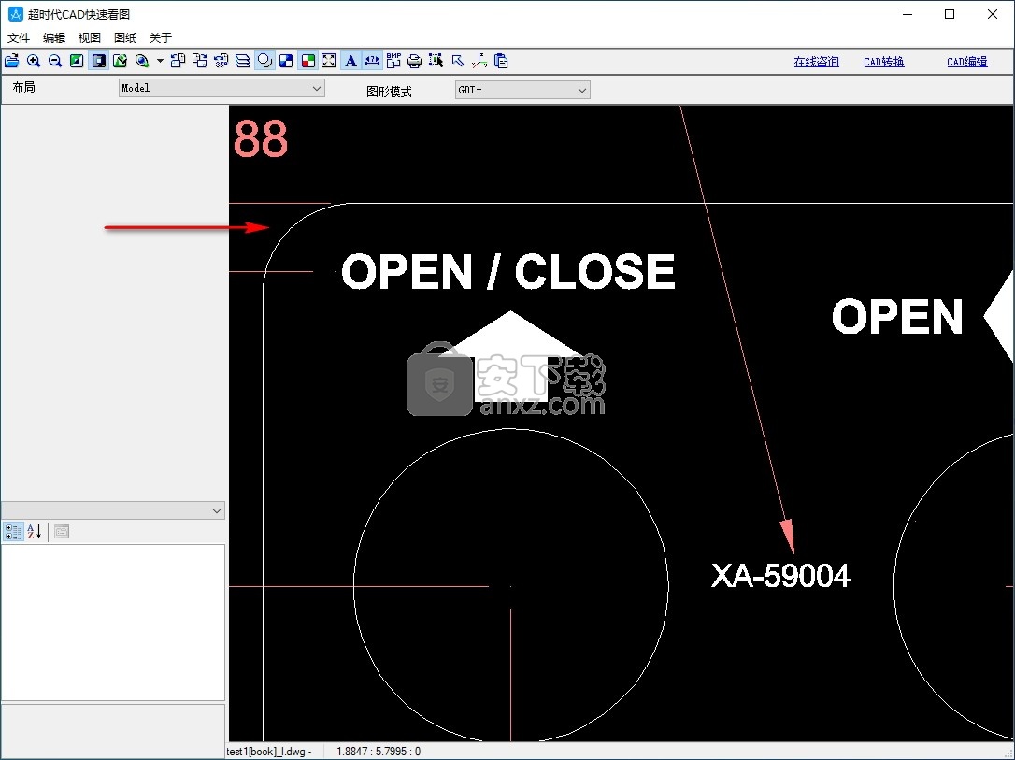Image resolution: width=1015 pixels, height=760 pixels.
Task: Click the clipboard copy icon
Action: (x=501, y=61)
